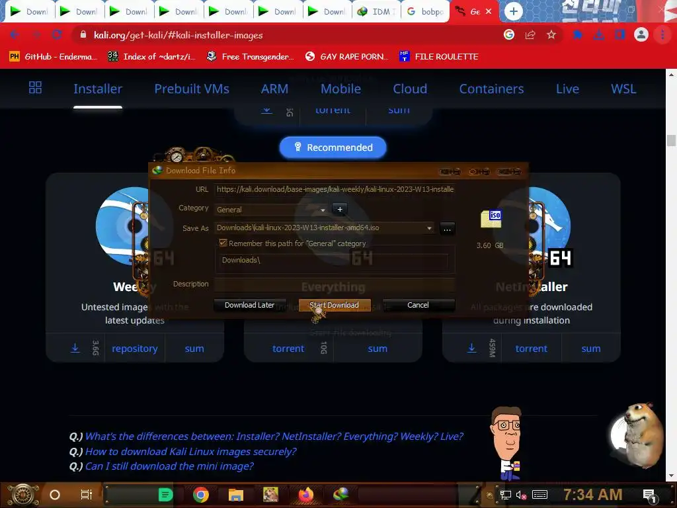The image size is (677, 508).
Task: Open the Google icon in address bar
Action: (509, 35)
